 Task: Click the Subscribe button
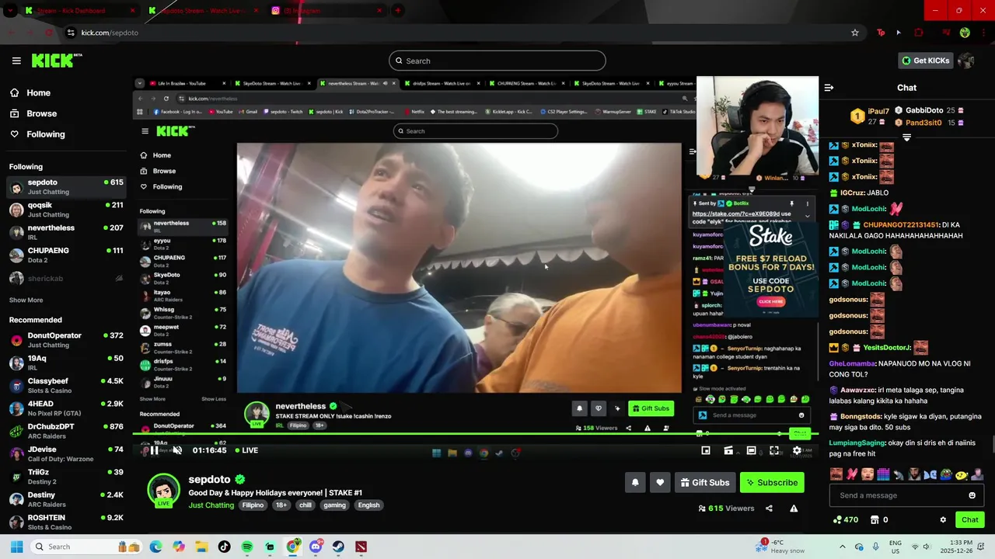click(772, 482)
